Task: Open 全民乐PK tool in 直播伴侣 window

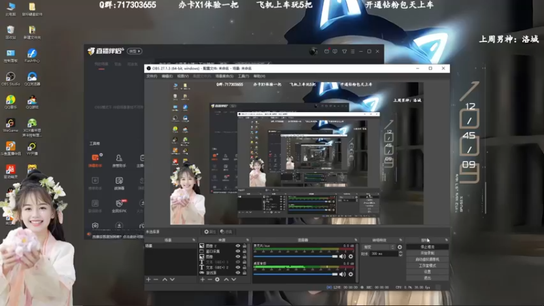Action: pyautogui.click(x=119, y=206)
